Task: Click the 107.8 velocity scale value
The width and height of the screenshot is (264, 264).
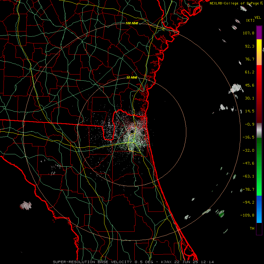Action: [x=248, y=33]
